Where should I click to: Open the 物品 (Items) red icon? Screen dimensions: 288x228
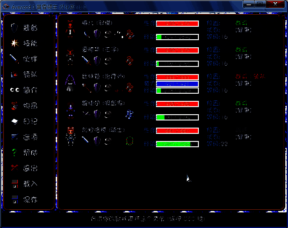(15, 106)
